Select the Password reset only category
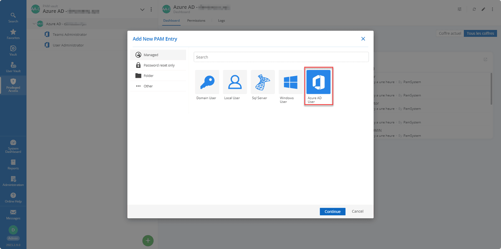This screenshot has width=501, height=249. point(159,65)
